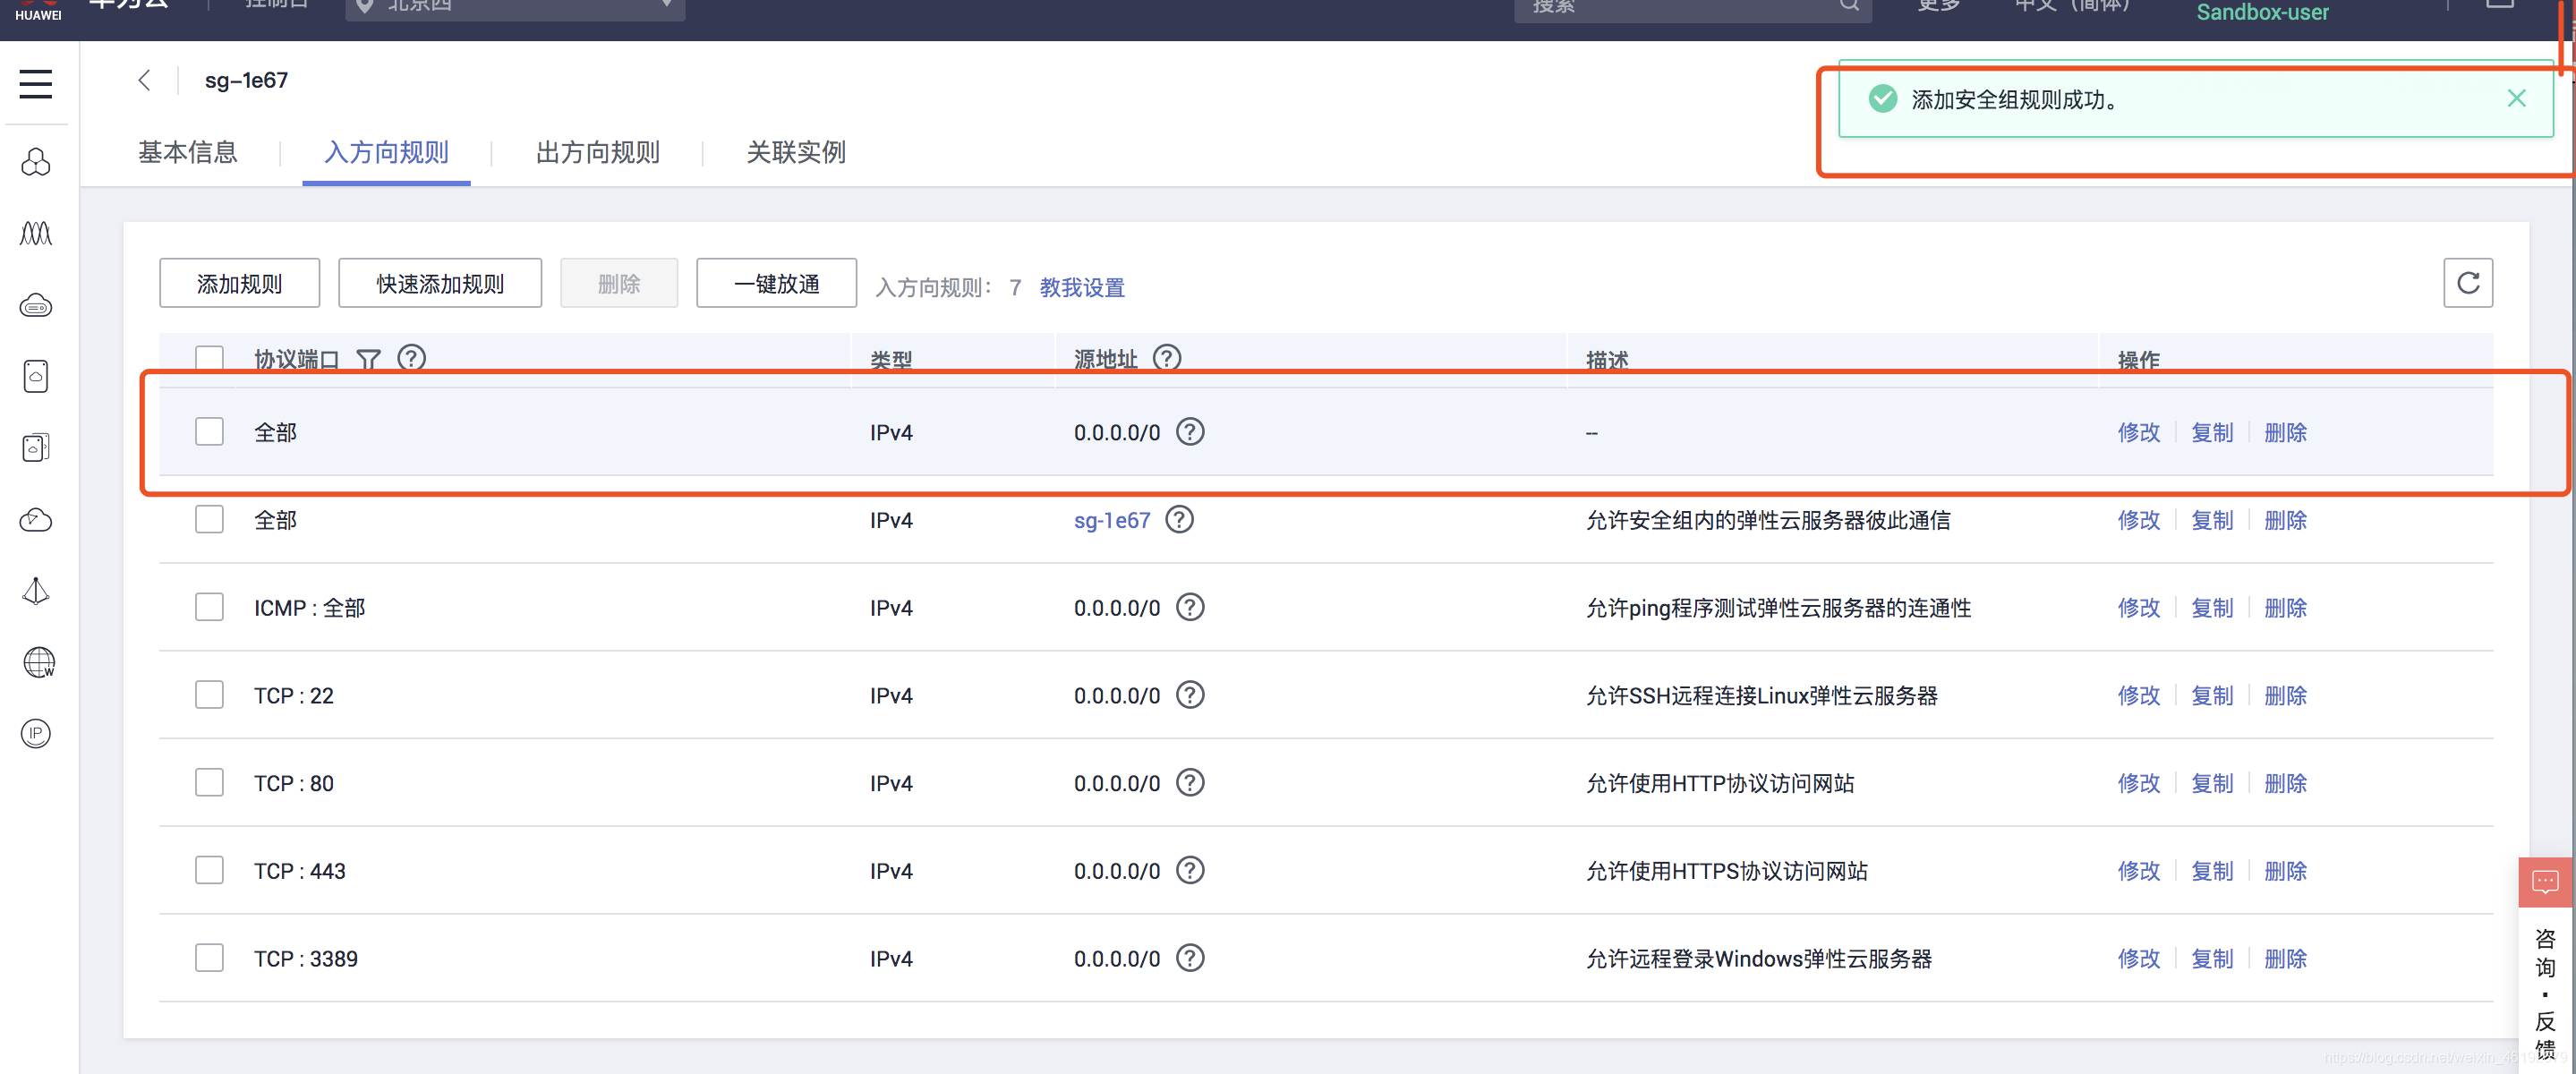Click help icon in ICMP row source
Viewport: 2576px width, 1074px height.
click(x=1190, y=607)
